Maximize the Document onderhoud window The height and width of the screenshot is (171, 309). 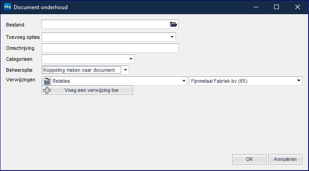tap(277, 7)
